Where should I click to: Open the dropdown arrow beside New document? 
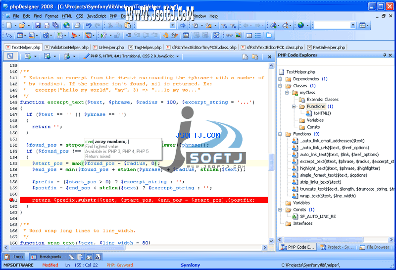[15, 25]
